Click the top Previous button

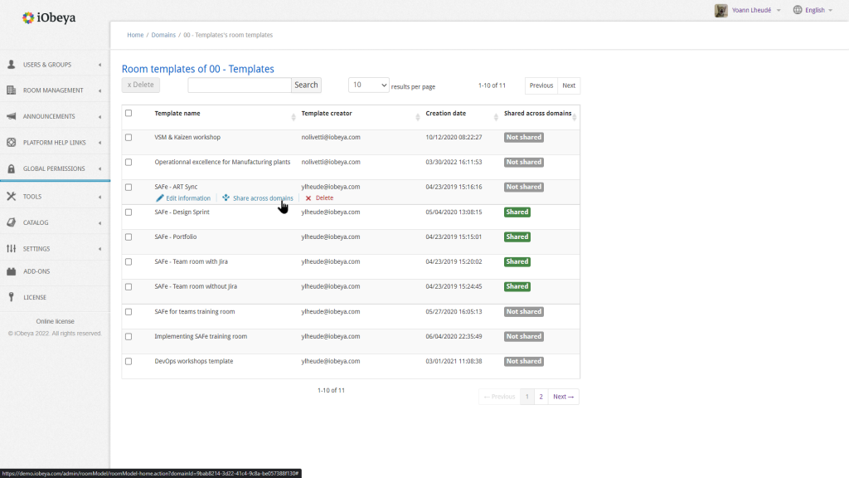(x=541, y=85)
